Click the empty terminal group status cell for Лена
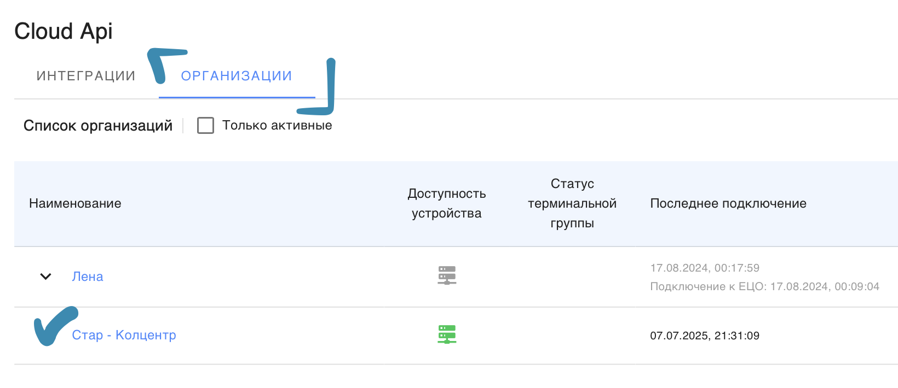The image size is (898, 388). click(x=572, y=277)
